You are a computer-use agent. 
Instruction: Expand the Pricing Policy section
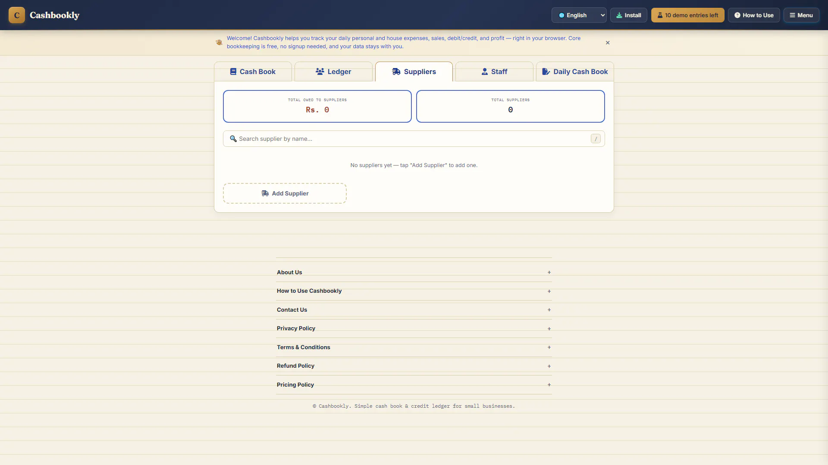coord(414,385)
